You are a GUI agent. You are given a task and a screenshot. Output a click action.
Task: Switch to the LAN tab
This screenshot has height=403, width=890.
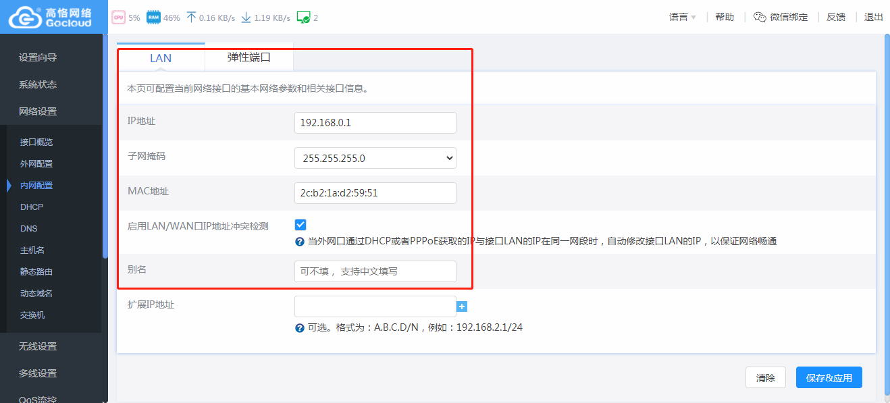[x=161, y=58]
